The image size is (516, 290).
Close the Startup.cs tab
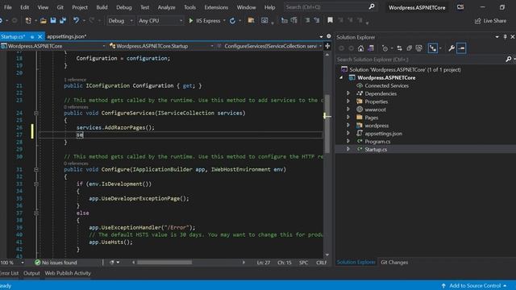(x=40, y=36)
